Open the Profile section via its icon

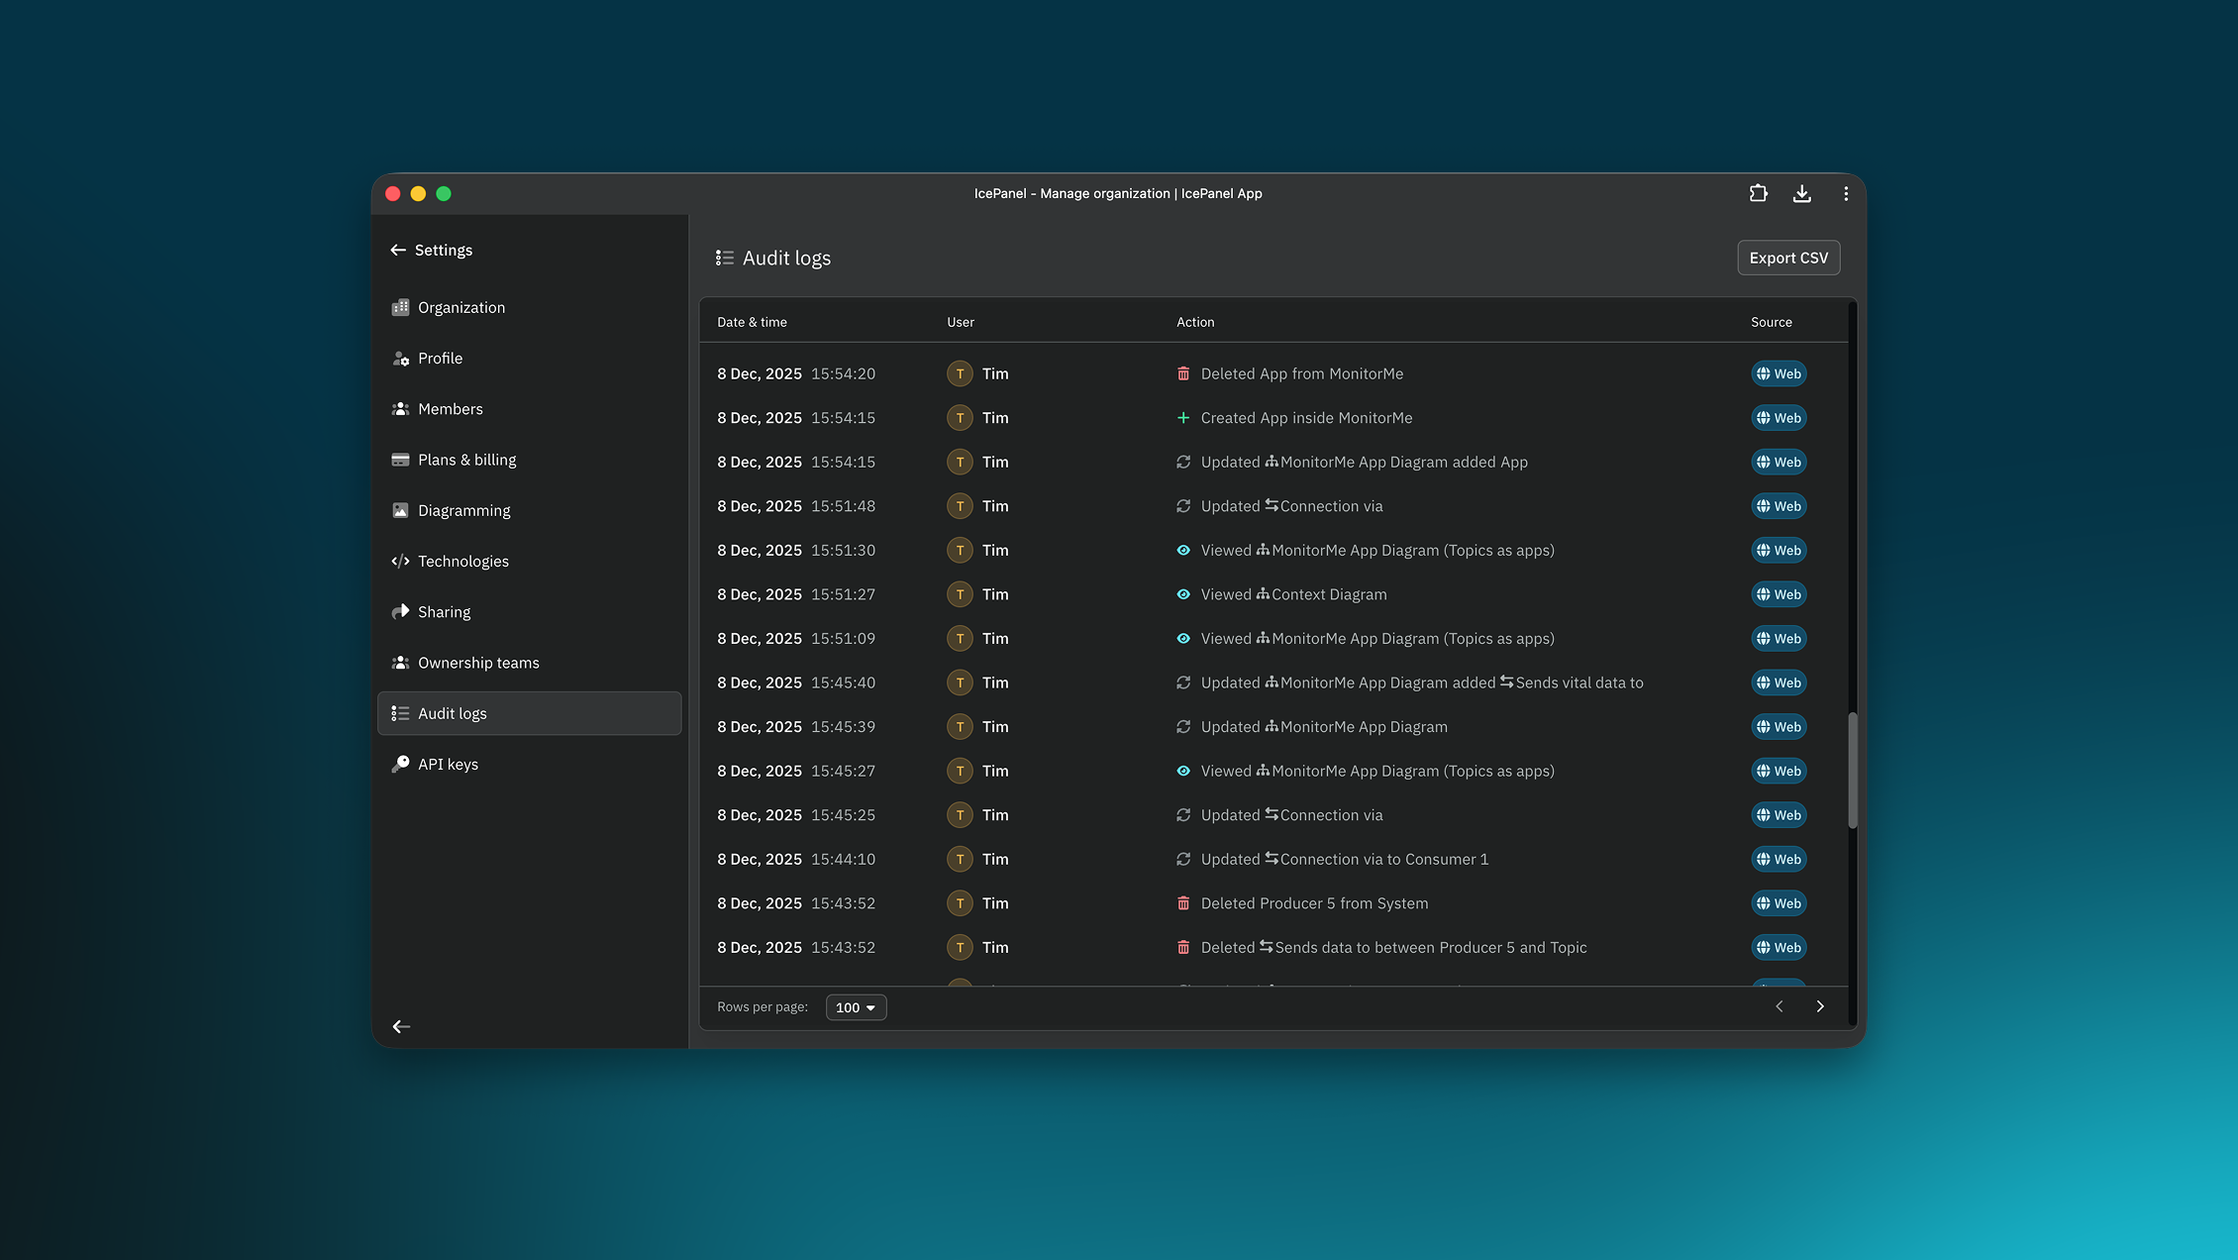[x=400, y=359]
